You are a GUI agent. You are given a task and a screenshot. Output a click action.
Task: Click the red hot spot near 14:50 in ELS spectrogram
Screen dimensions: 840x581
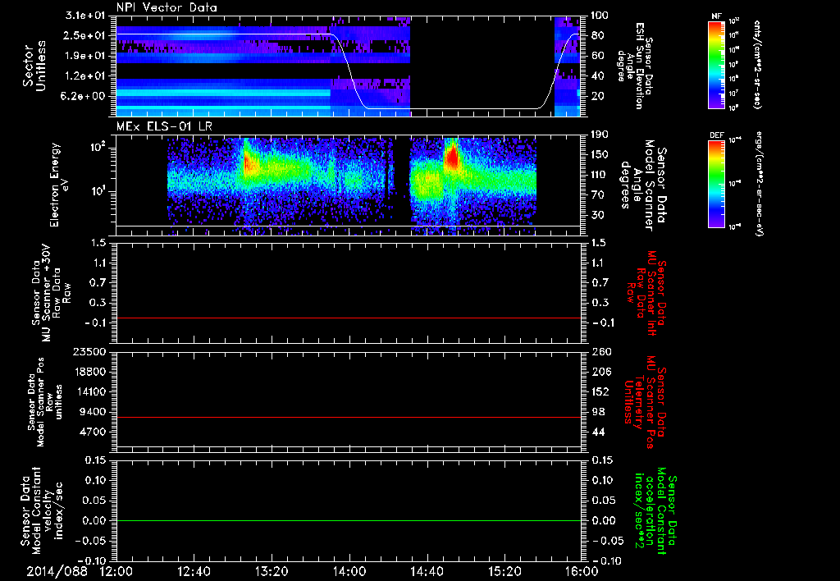[452, 157]
